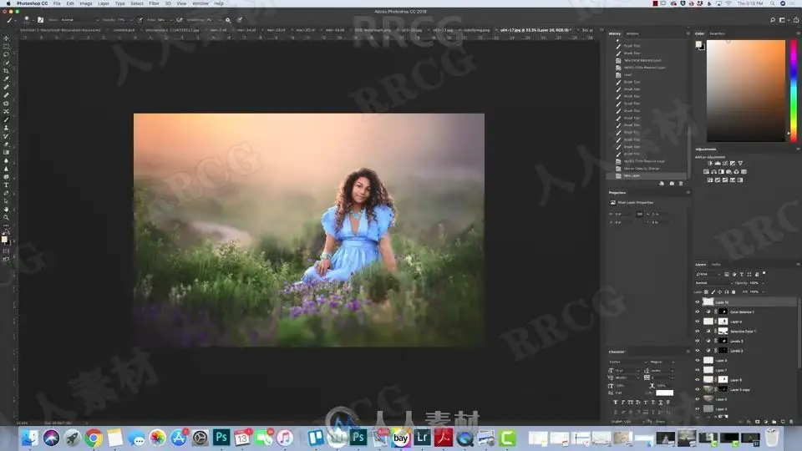Click the foreground color in the Color panel
Viewport: 802px width, 451px height.
click(x=698, y=45)
